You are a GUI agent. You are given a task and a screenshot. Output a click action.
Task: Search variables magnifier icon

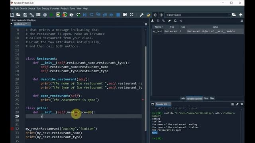tap(175, 21)
